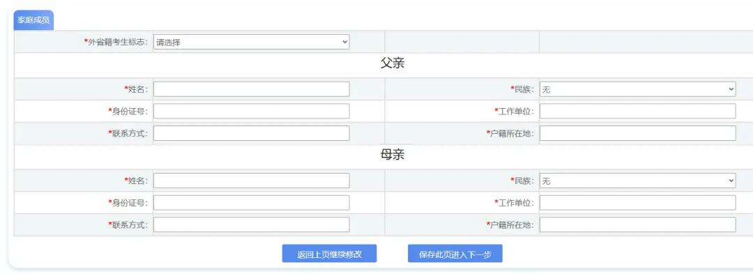The width and height of the screenshot is (753, 274).
Task: Click father's 工作单位 input field
Action: pyautogui.click(x=638, y=112)
